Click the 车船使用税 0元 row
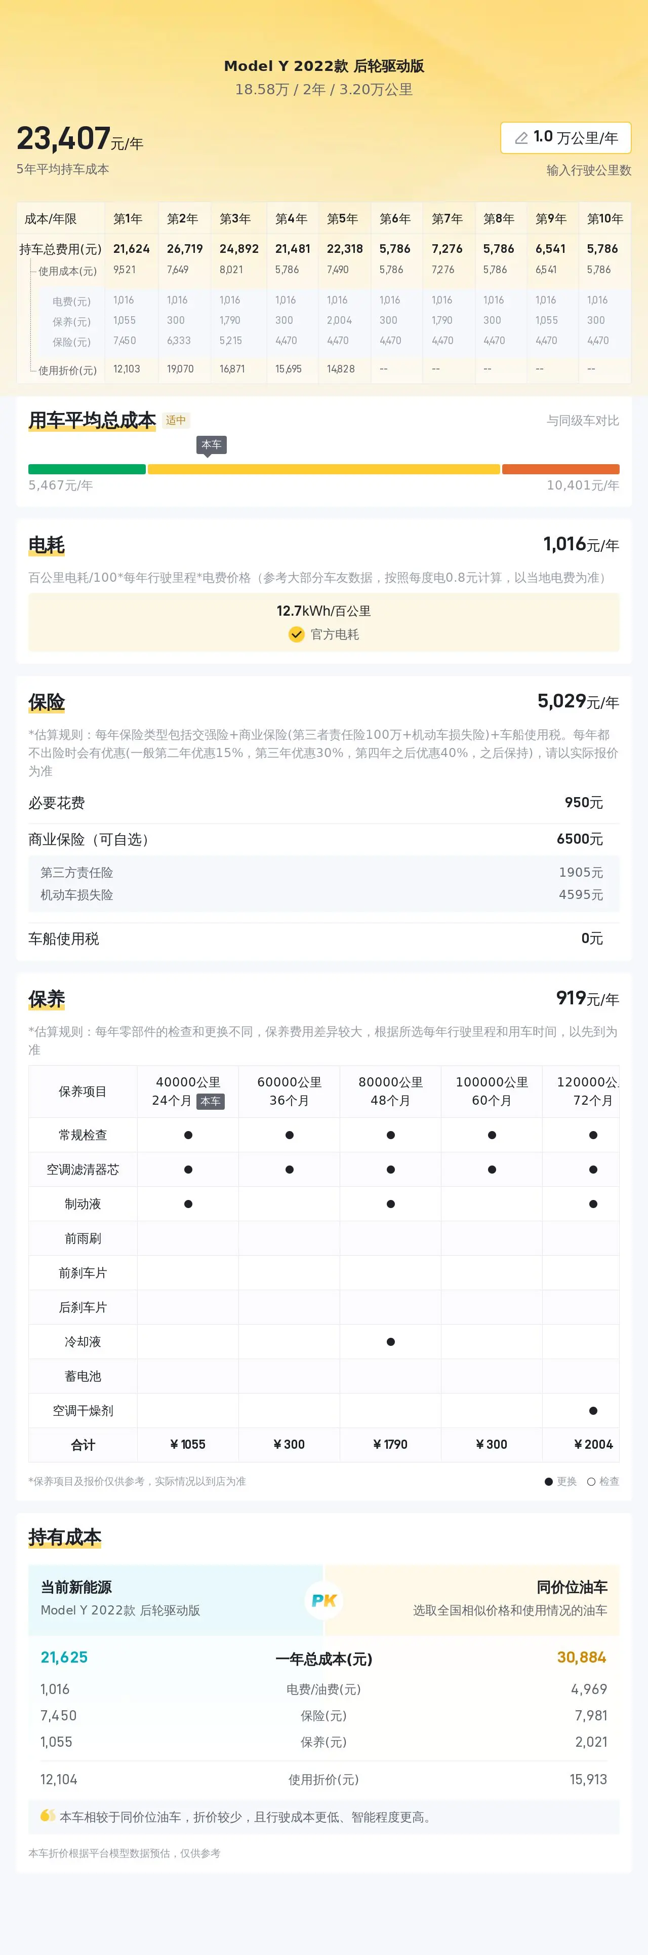This screenshot has width=648, height=1955. (323, 938)
